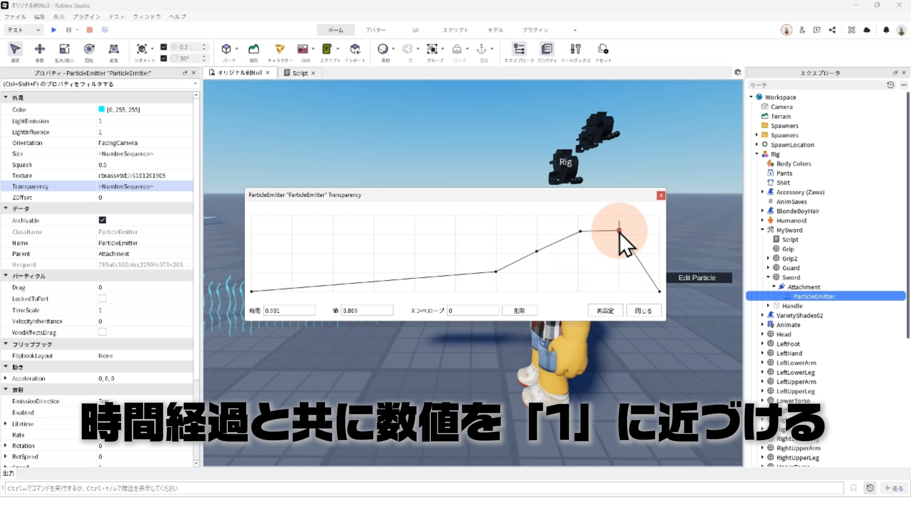Image resolution: width=911 pixels, height=512 pixels.
Task: Click the Scale tool icon
Action: [x=64, y=49]
